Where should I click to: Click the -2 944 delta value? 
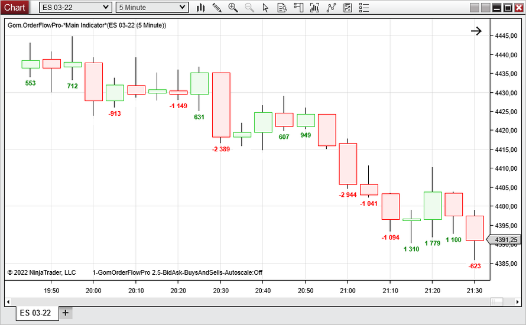click(x=348, y=195)
